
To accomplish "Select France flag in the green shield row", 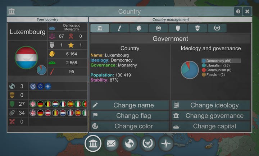I will click(63, 104).
